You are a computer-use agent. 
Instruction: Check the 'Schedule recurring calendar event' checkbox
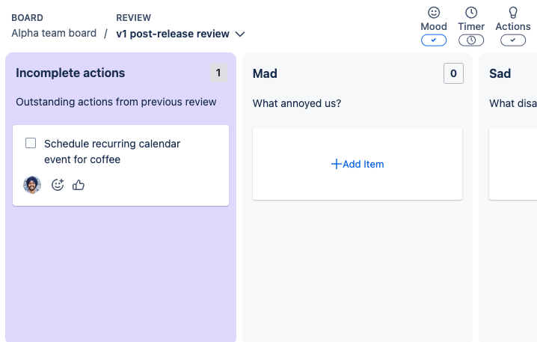coord(31,143)
